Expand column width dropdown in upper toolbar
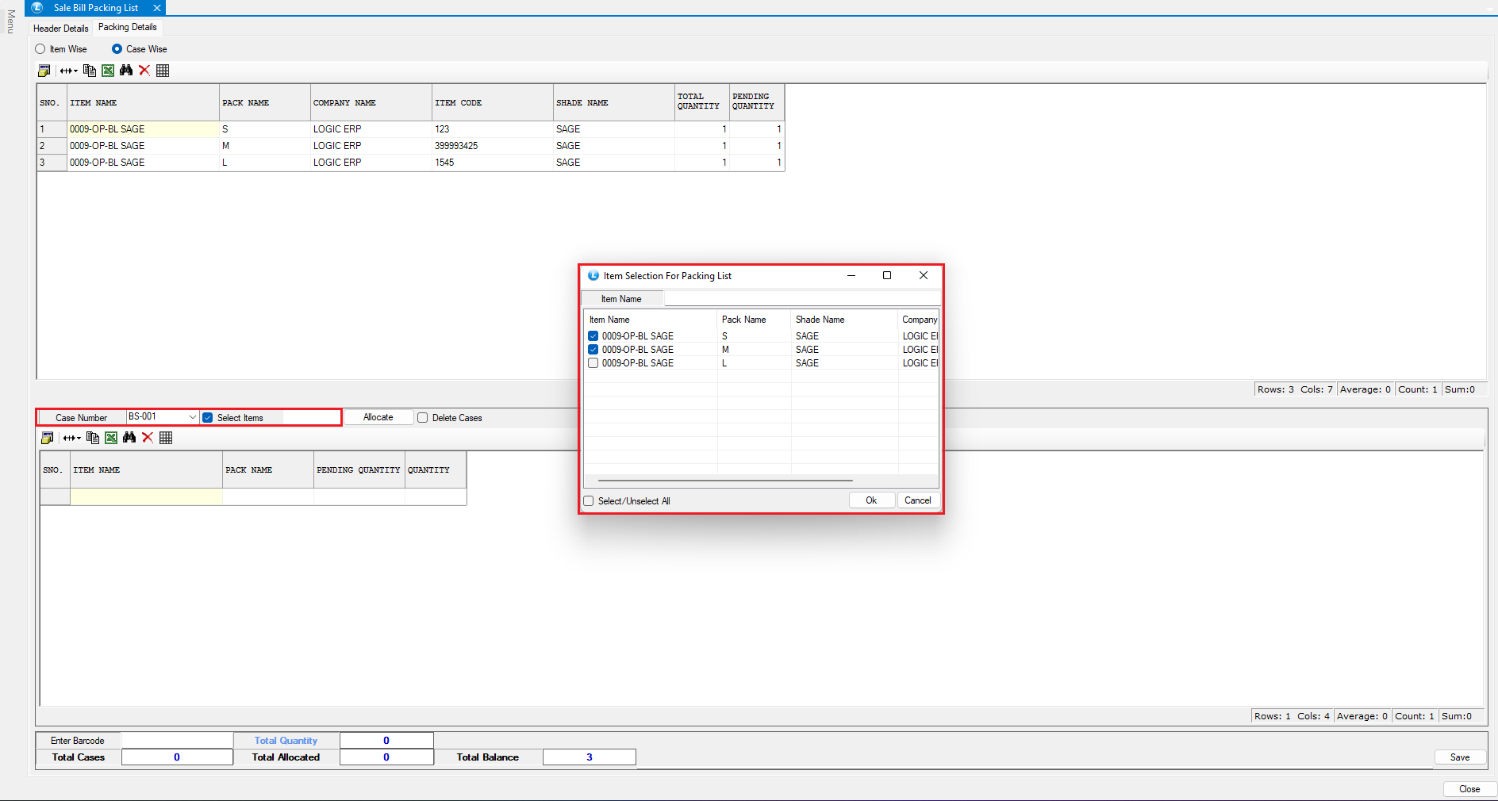The width and height of the screenshot is (1498, 801). (x=70, y=71)
